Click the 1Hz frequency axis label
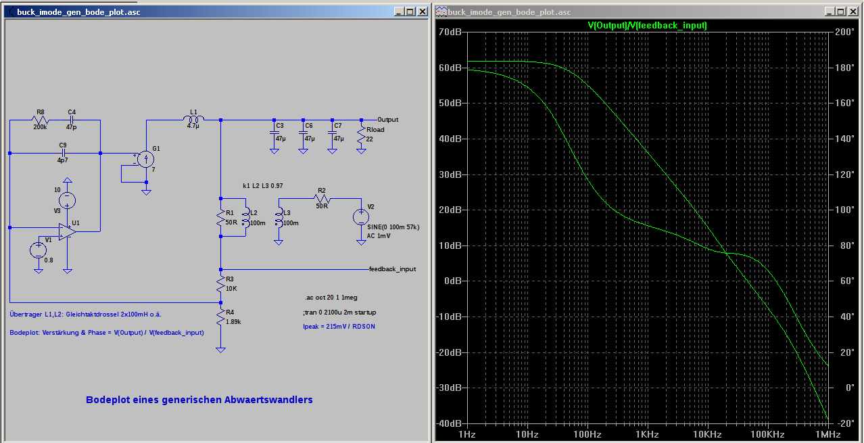The image size is (864, 443). tap(468, 434)
